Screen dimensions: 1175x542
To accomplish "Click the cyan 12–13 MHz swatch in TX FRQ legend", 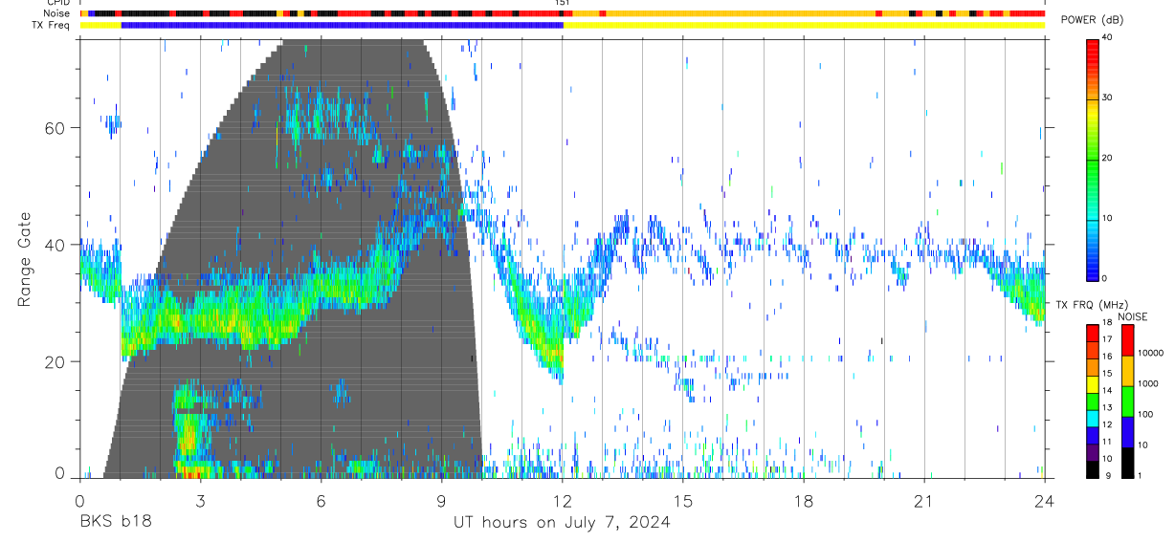I will (x=1093, y=418).
